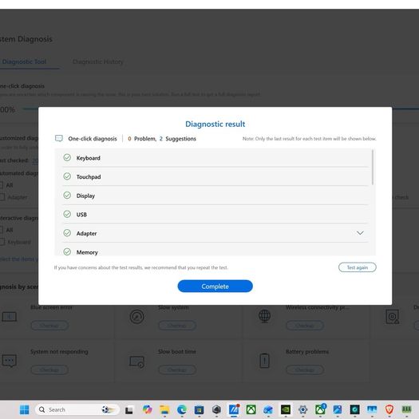Open the Windows Start menu
419x419 pixels.
click(24, 409)
